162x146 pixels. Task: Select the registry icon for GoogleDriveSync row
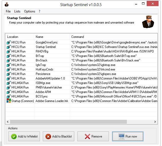point(9,42)
